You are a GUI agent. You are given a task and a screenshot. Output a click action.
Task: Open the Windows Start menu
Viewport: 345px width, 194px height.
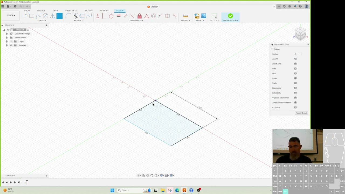pyautogui.click(x=112, y=190)
